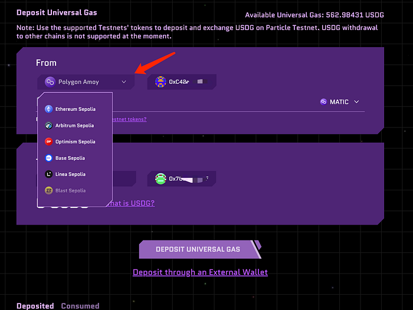Click the black Linea Sepolia icon

coord(49,174)
